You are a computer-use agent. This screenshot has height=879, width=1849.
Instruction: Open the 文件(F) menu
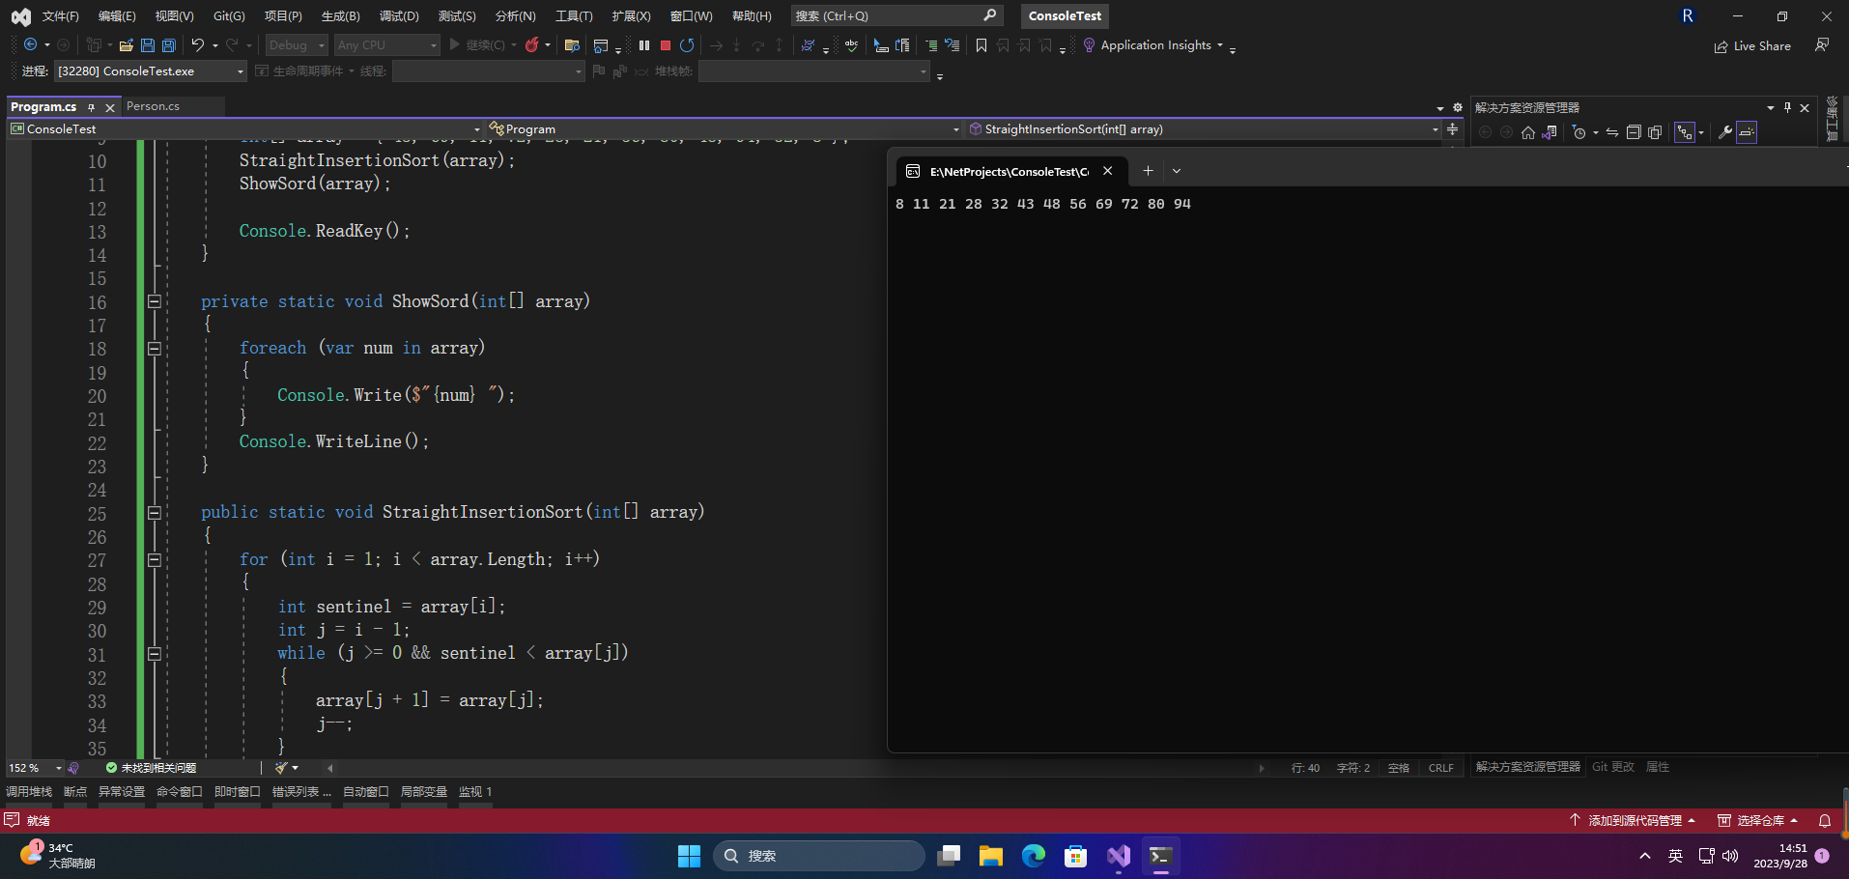click(61, 16)
